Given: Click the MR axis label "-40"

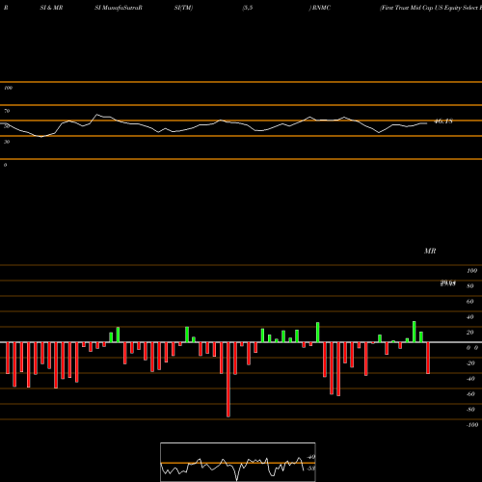Looking at the screenshot, I should click(x=470, y=379).
